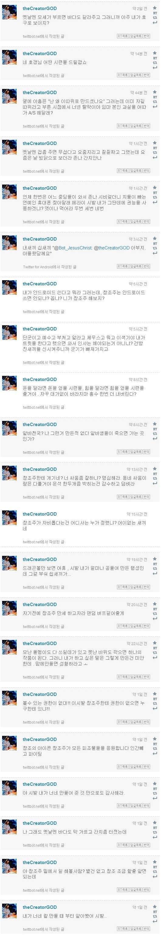Click retweet arrows icon on 약 44분 전 tweet
Screen dimensions: 161x935
click(155, 102)
